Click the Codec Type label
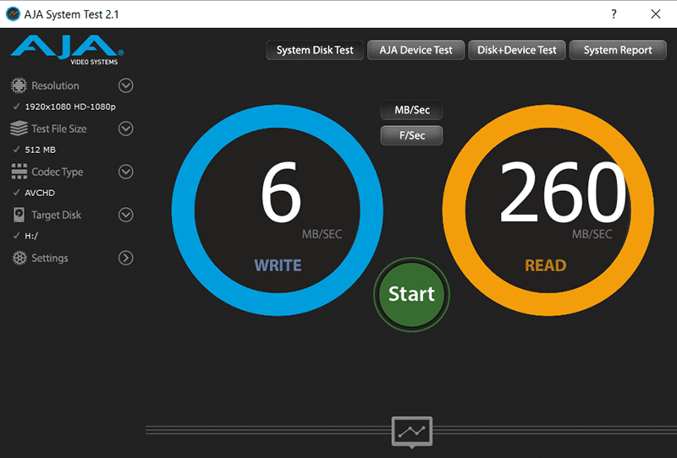This screenshot has width=677, height=458. coord(58,172)
